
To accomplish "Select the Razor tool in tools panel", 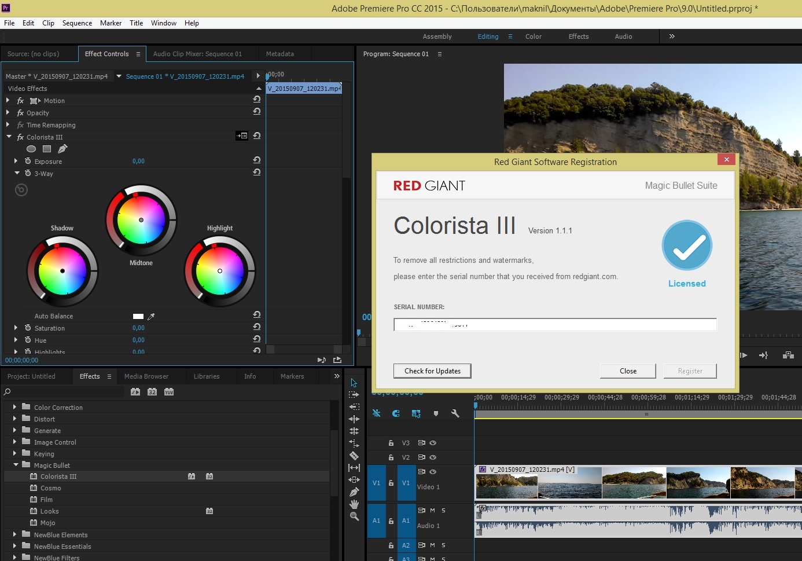I will click(354, 456).
